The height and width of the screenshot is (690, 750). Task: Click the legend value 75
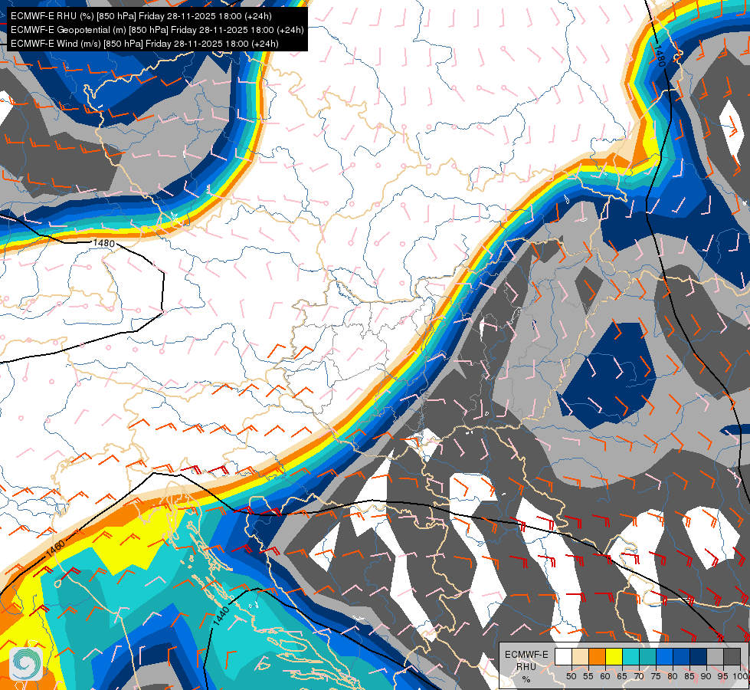tap(656, 676)
